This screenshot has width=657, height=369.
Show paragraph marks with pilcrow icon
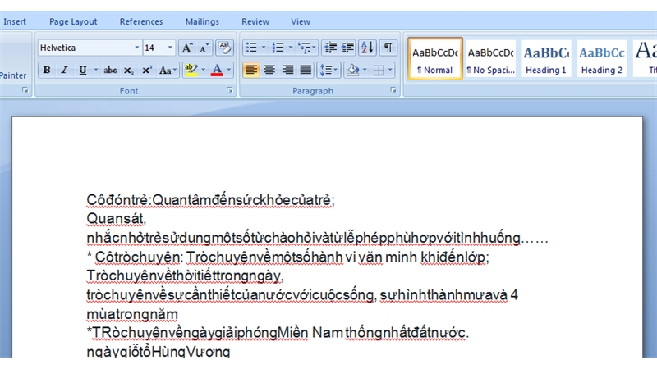(x=388, y=48)
